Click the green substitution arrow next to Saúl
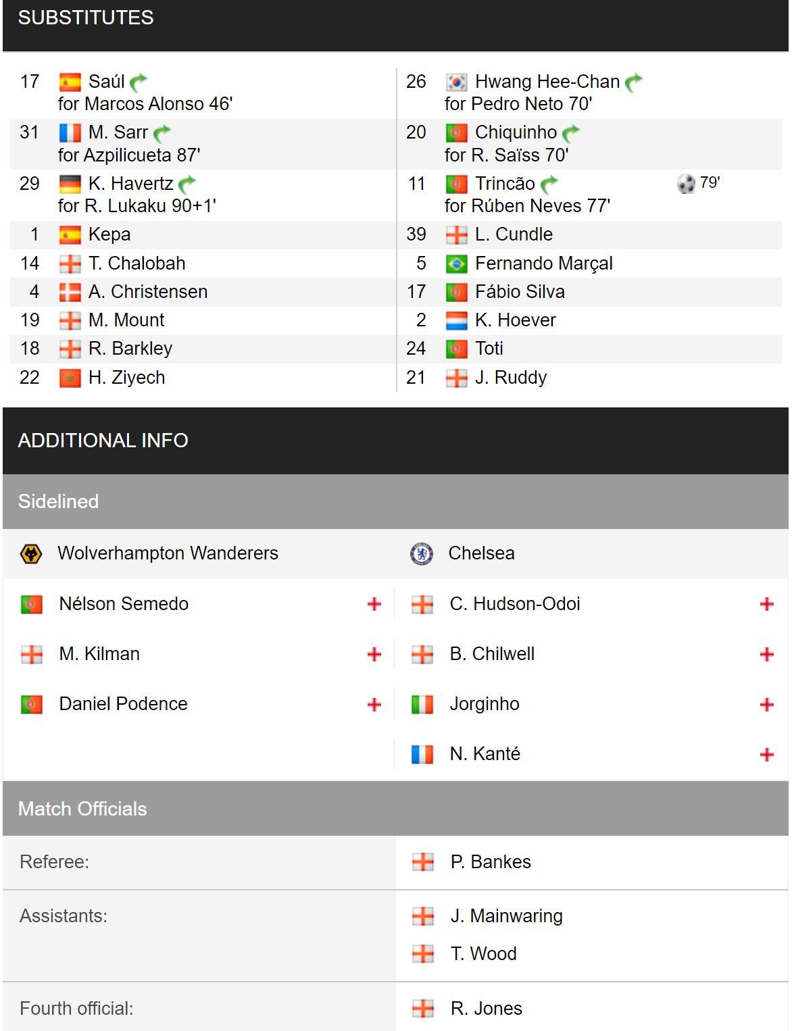 139,82
